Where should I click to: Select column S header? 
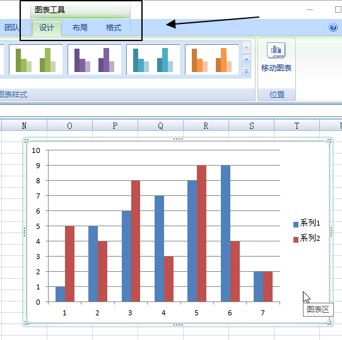(252, 126)
